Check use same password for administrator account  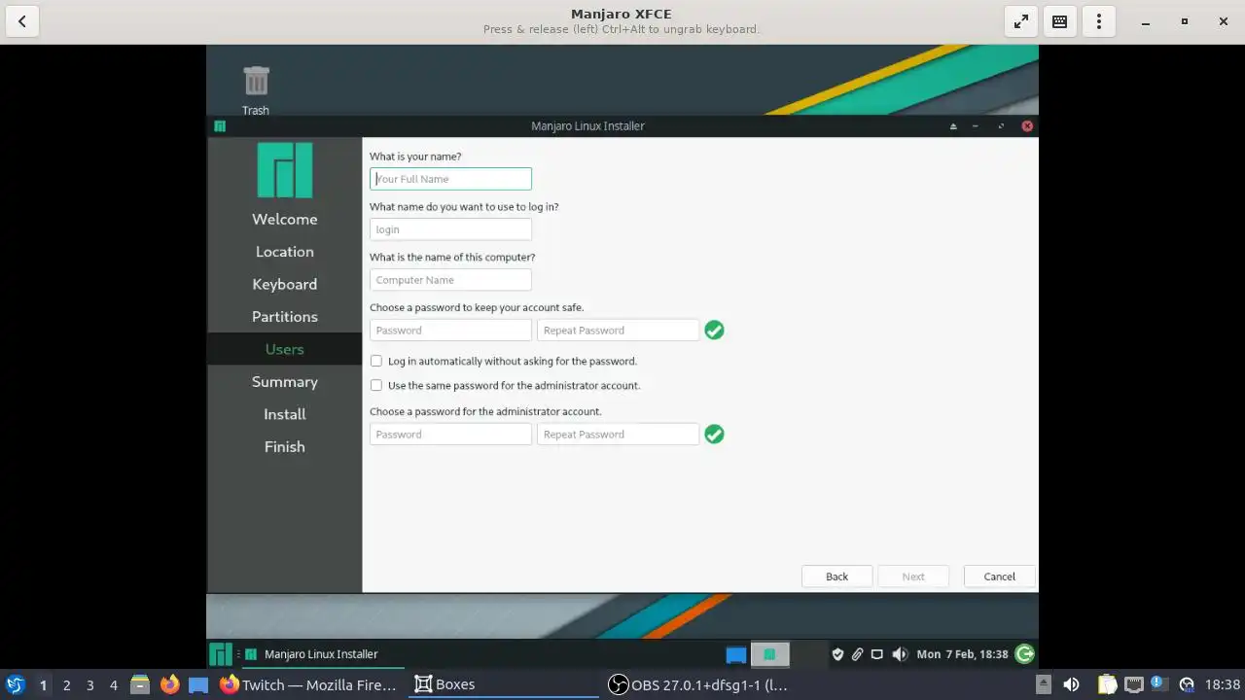[376, 385]
